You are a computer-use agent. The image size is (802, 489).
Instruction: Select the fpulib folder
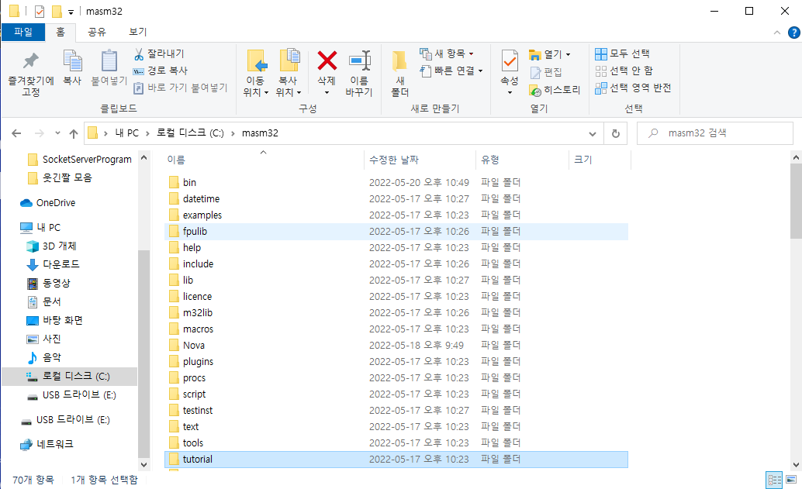click(x=396, y=232)
